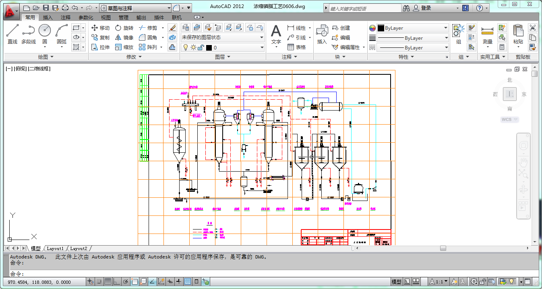The image size is (542, 289).
Task: Click the 表格 (Table) tool
Action: tap(296, 47)
